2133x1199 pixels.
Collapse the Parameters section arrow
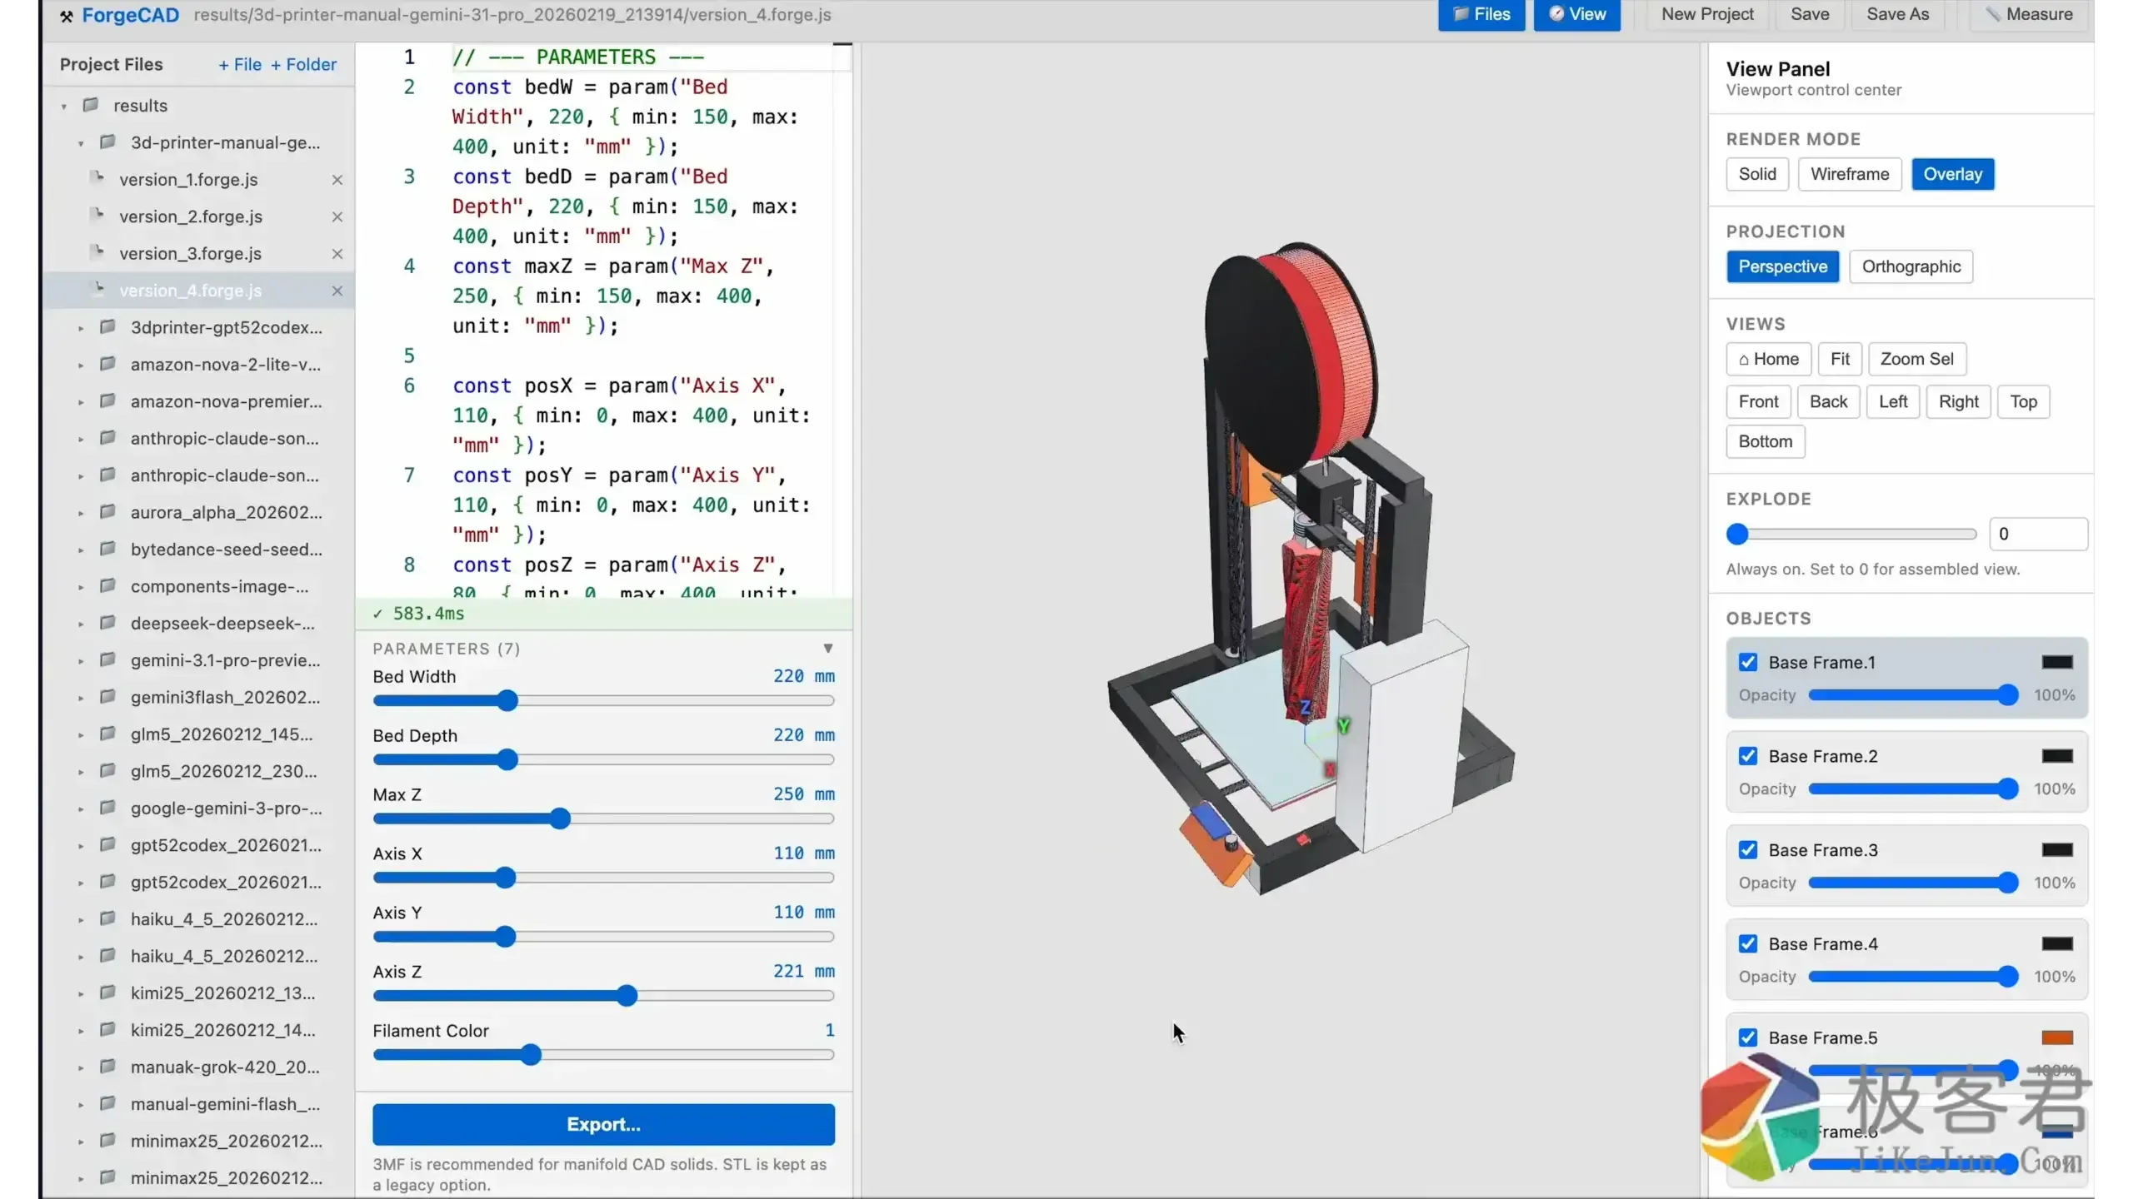tap(827, 649)
